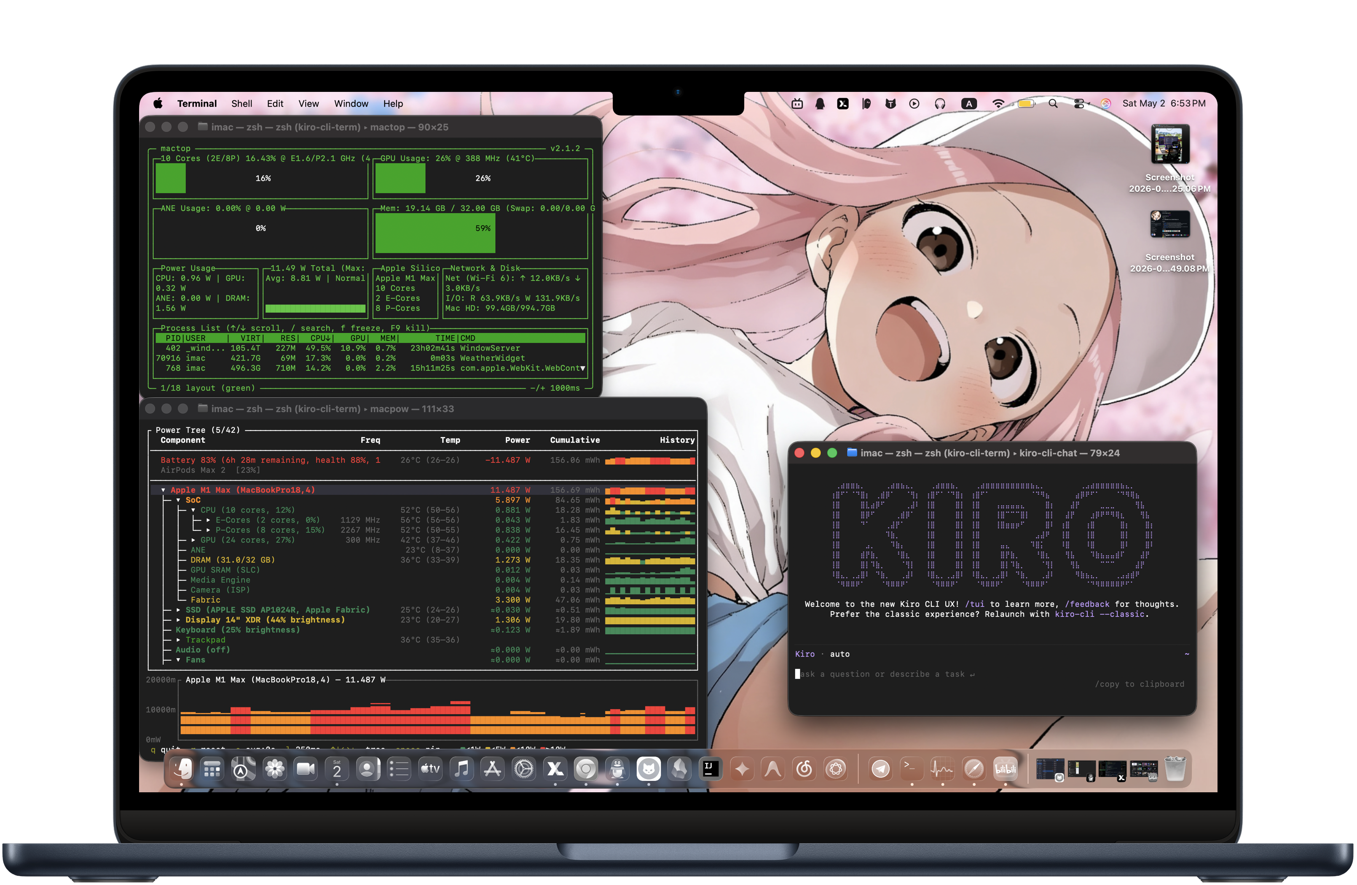The height and width of the screenshot is (885, 1357).
Task: Open Finder from the Dock
Action: [x=182, y=769]
